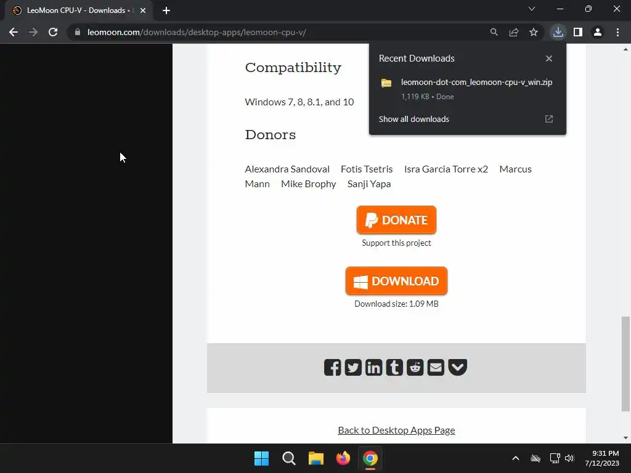
Task: Click the orange DOWNLOAD button
Action: pyautogui.click(x=396, y=281)
